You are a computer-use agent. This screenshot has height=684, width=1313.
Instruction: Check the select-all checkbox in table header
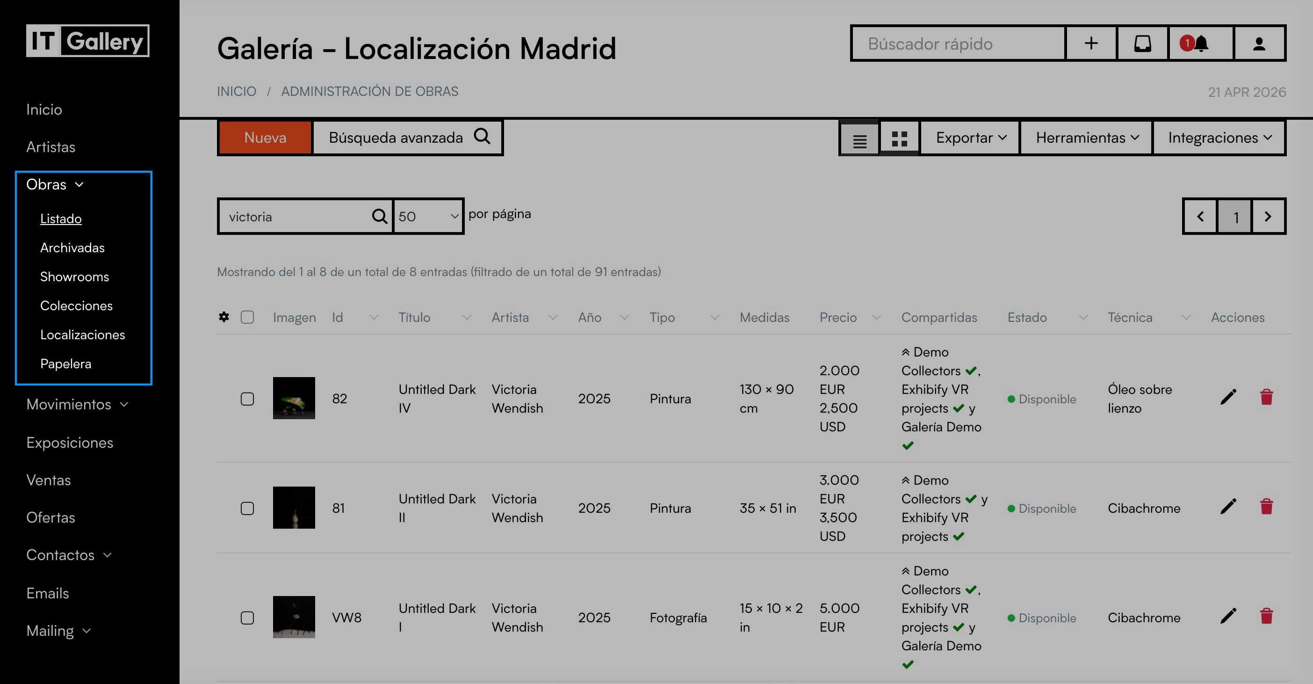247,317
